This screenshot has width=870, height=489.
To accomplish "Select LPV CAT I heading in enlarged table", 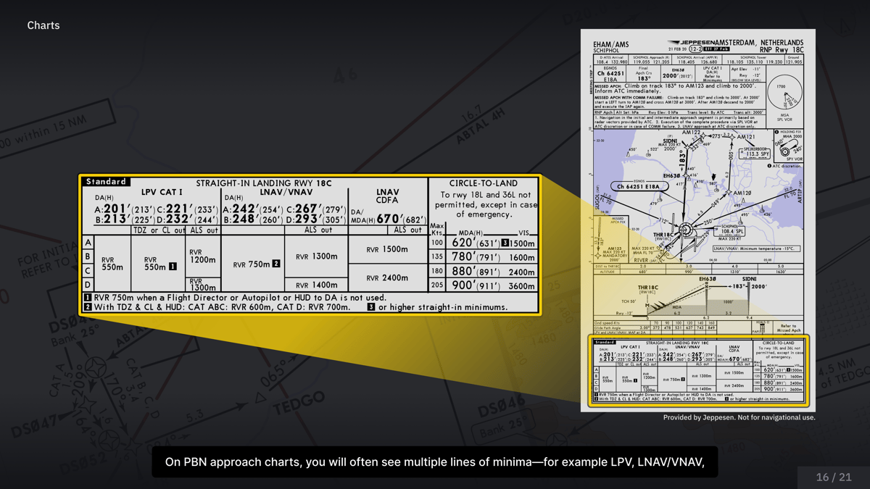I will tap(161, 192).
